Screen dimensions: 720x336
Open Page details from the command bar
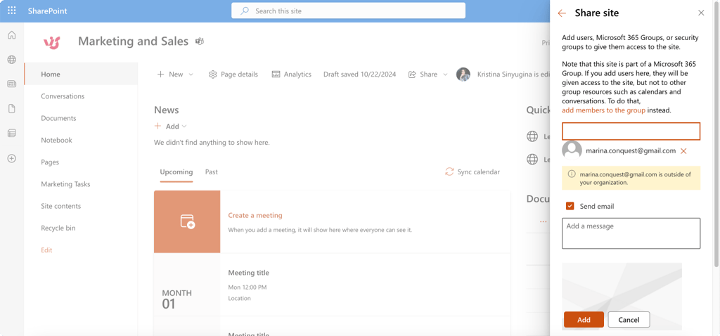click(x=233, y=75)
